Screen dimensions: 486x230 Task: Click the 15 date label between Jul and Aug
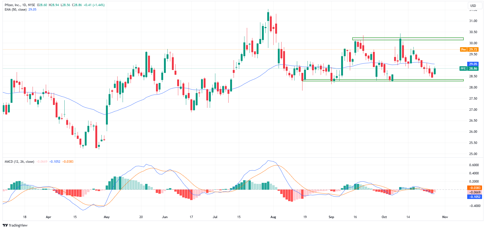click(x=239, y=217)
